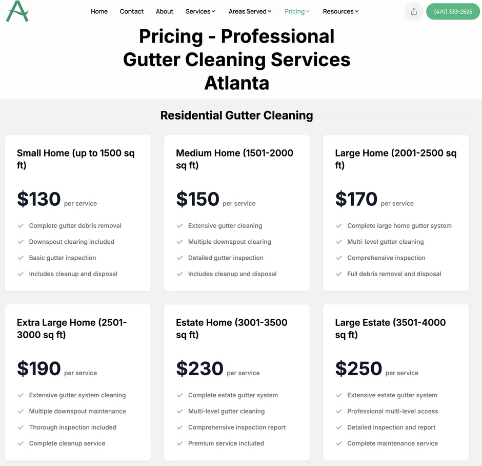Click the green A company logo

pyautogui.click(x=17, y=11)
